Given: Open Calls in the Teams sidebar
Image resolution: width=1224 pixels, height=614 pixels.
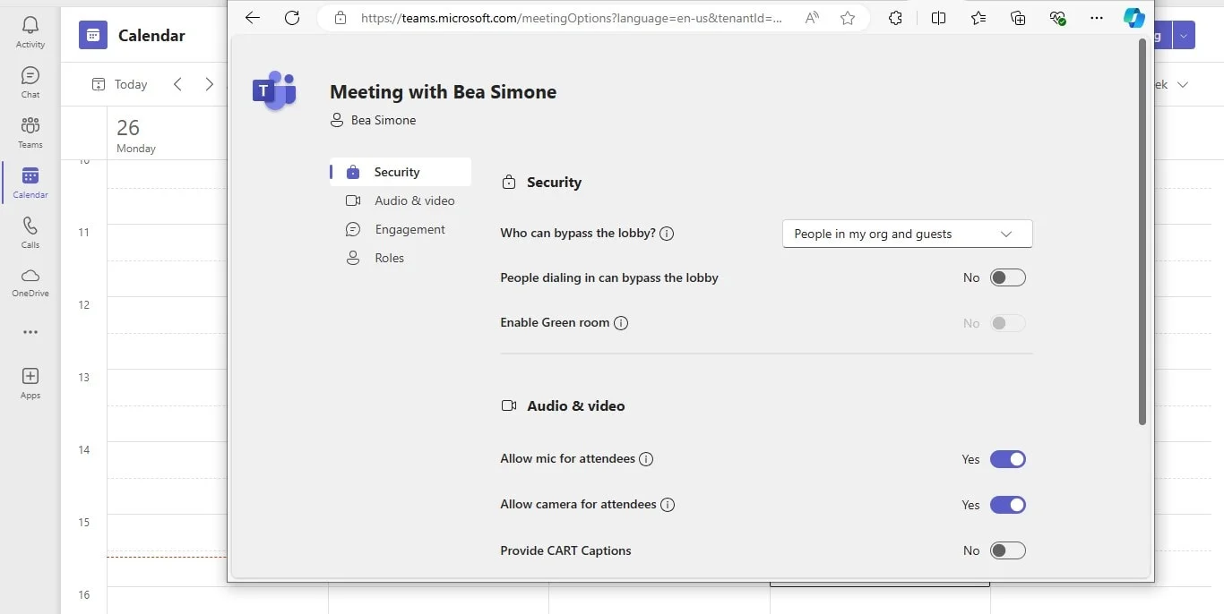Looking at the screenshot, I should click(30, 233).
